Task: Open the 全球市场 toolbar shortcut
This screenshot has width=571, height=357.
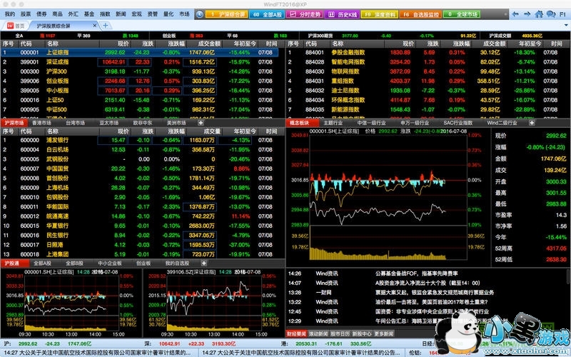Action: click(x=462, y=14)
